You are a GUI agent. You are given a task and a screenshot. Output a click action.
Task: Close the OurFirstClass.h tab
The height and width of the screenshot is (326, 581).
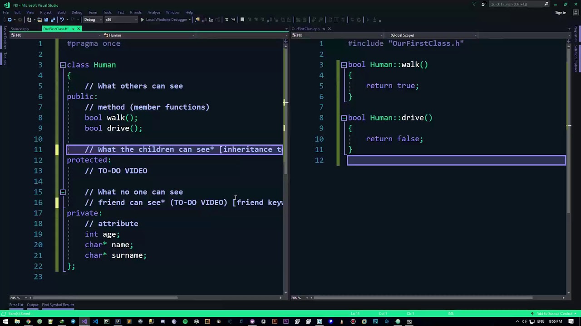pyautogui.click(x=79, y=29)
